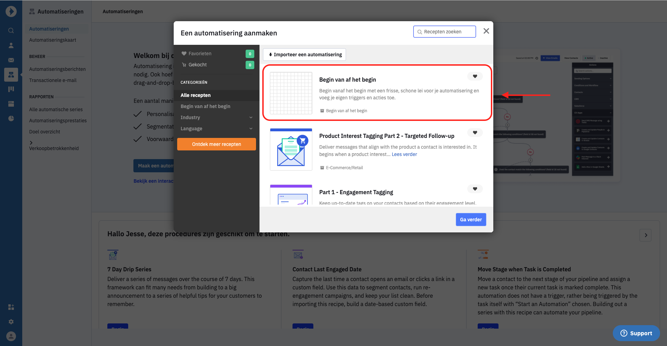
Task: Favorite the Part 1 Engagement Tagging recipe
Action: point(475,189)
